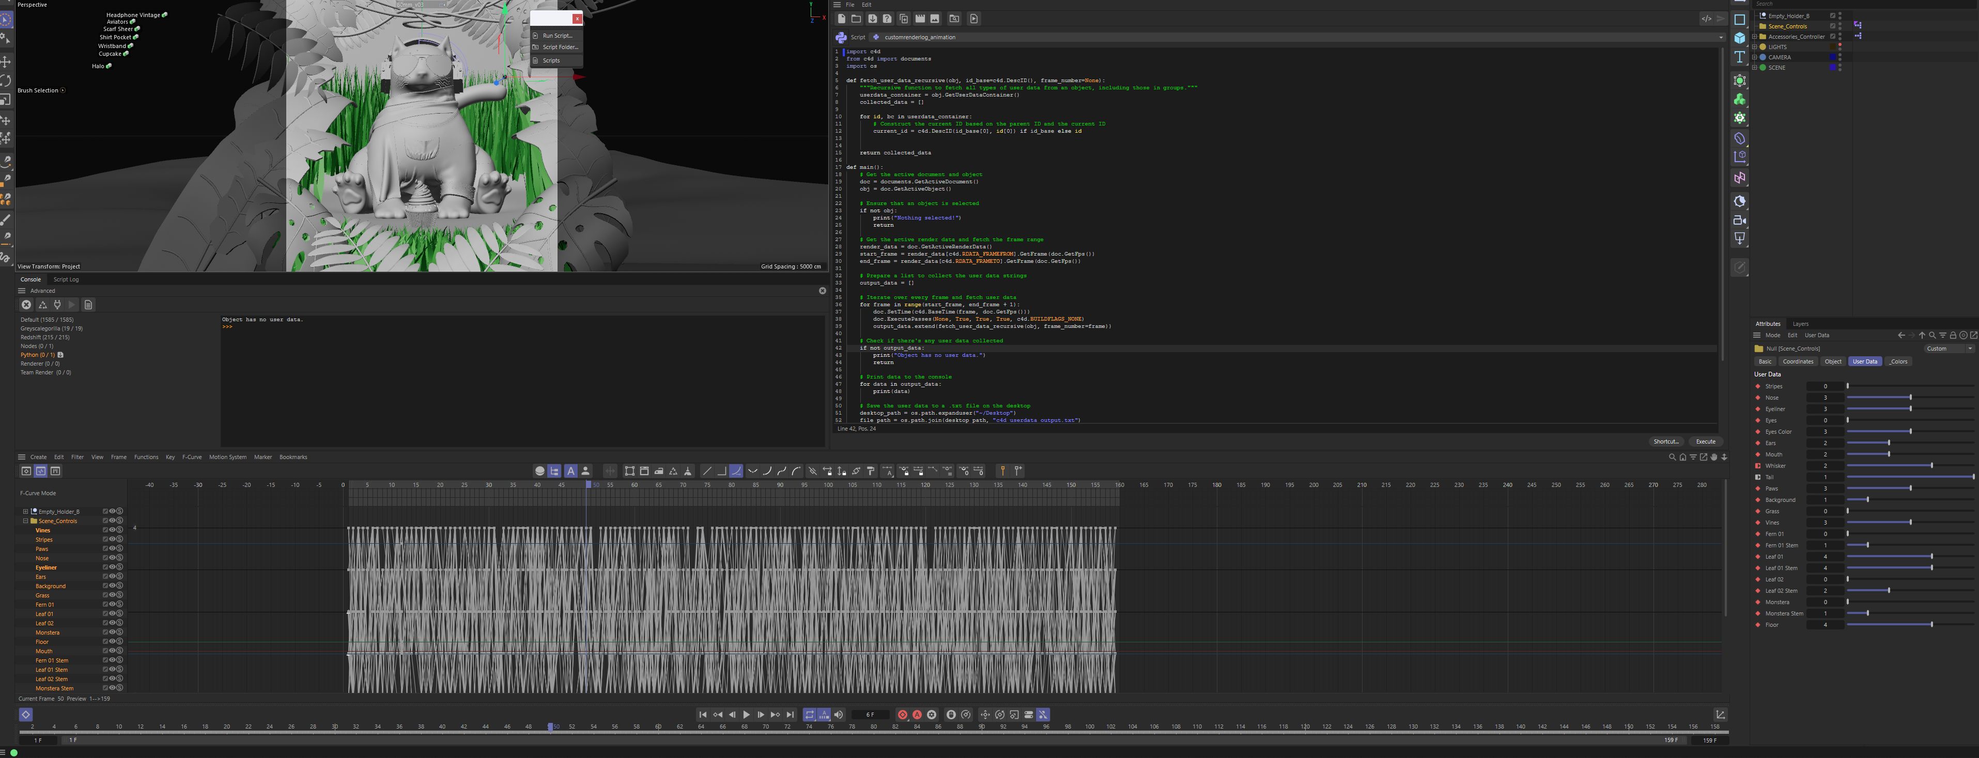The width and height of the screenshot is (1979, 758).
Task: Open the Script Log tab
Action: point(66,279)
